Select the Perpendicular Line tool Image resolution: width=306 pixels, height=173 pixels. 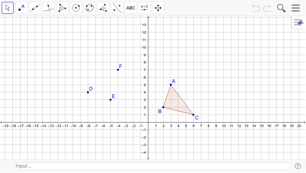(49, 8)
